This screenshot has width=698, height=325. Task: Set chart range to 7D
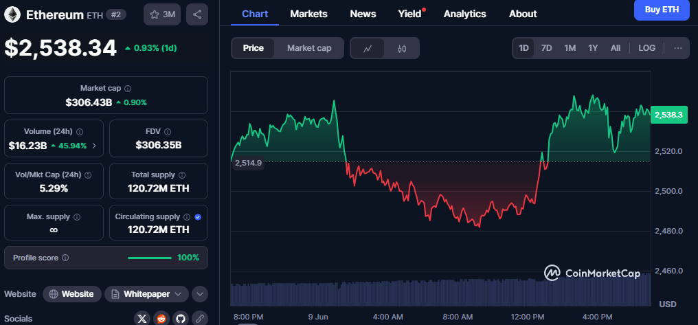click(547, 48)
